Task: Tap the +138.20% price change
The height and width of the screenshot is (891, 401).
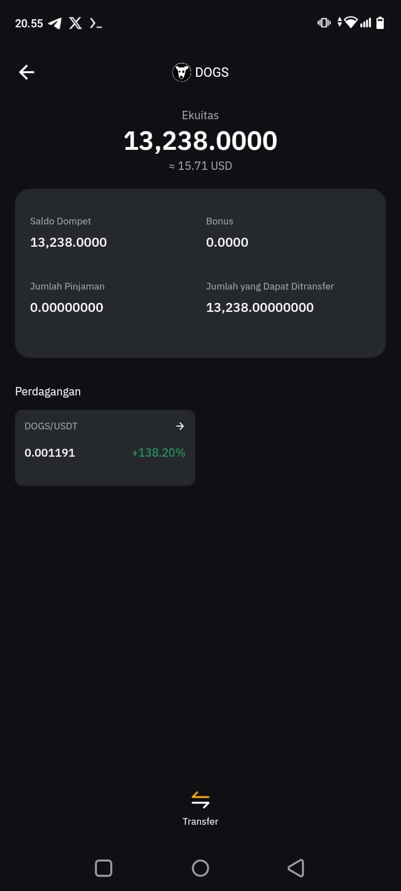Action: point(158,453)
